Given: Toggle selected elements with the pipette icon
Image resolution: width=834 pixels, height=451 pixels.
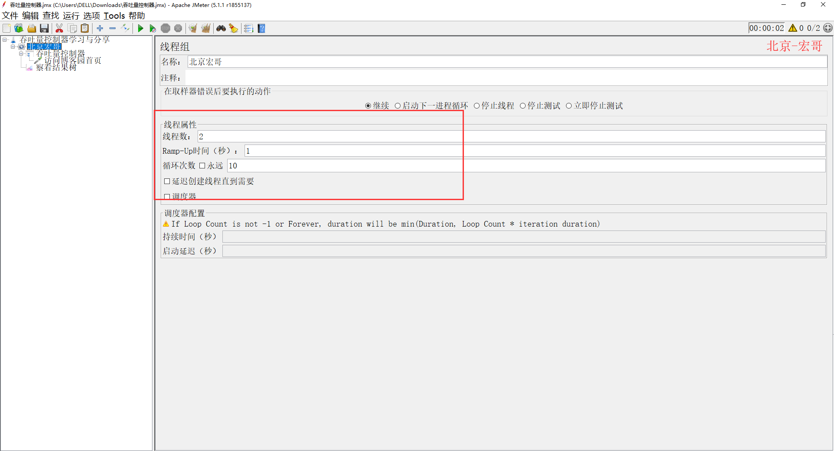Looking at the screenshot, I should [125, 28].
